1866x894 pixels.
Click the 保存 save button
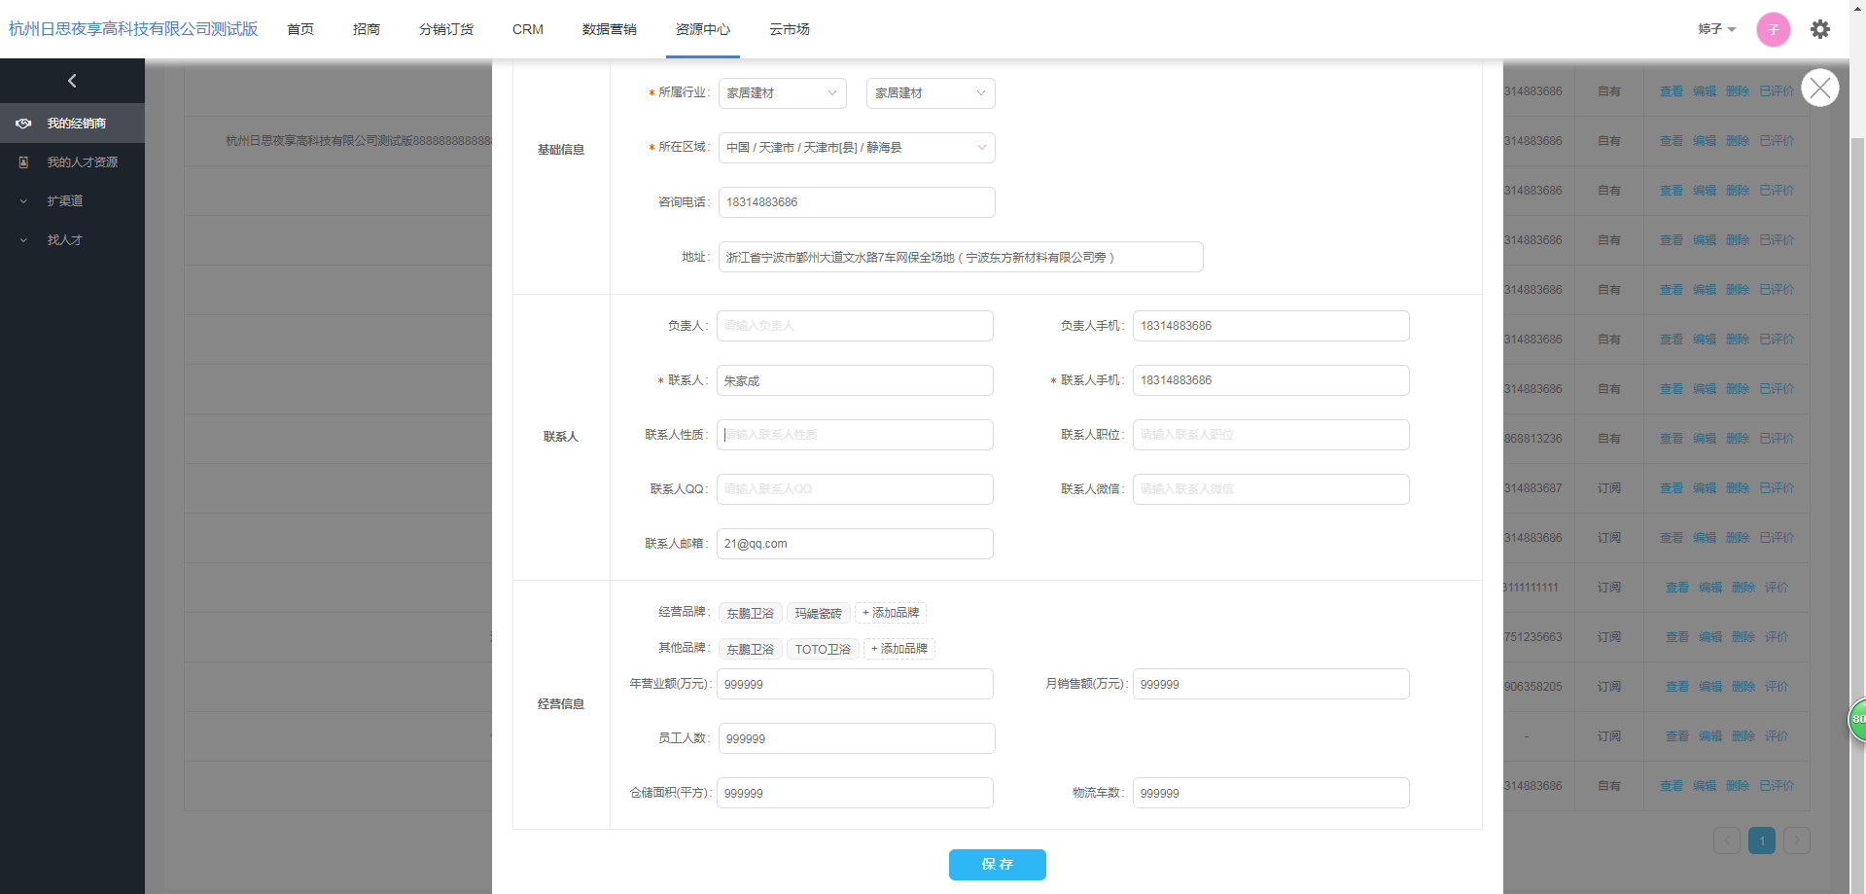[x=997, y=864]
